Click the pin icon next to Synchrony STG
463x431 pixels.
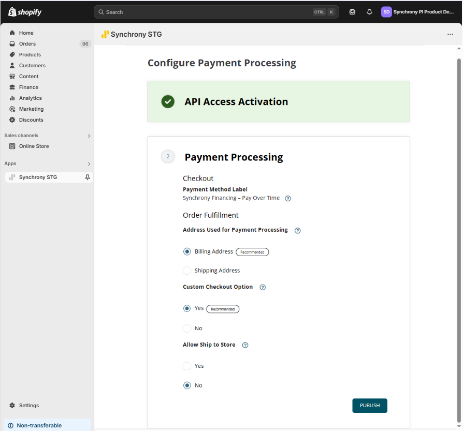(88, 177)
